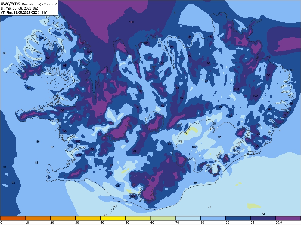The height and width of the screenshot is (225, 301).
Task: Click the golden 30–40 legend swatch
Action: point(88,218)
